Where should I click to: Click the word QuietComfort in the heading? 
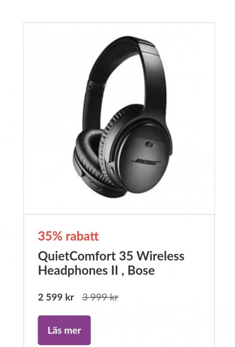tap(77, 256)
